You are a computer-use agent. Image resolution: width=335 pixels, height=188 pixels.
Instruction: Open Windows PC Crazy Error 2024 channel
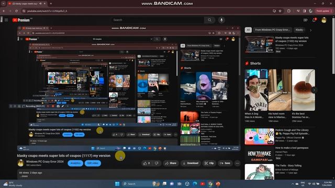coord(44,161)
